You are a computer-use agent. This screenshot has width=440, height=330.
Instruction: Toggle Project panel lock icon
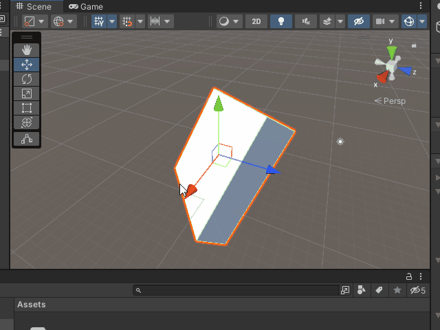[x=409, y=276]
